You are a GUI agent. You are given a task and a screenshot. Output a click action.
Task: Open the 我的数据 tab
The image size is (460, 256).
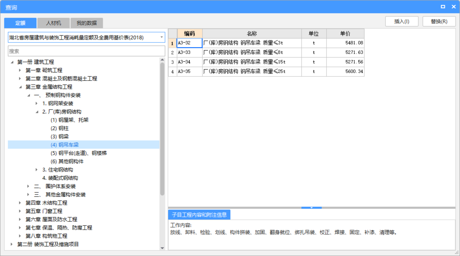[x=87, y=23]
